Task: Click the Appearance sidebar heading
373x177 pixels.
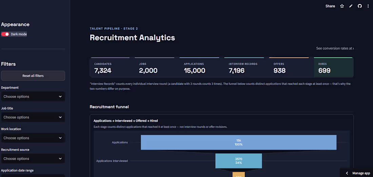Action: pos(15,24)
